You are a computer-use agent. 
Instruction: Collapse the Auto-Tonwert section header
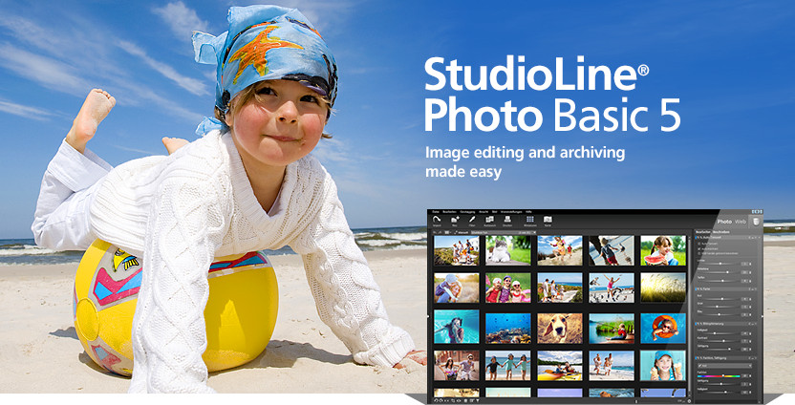click(727, 237)
